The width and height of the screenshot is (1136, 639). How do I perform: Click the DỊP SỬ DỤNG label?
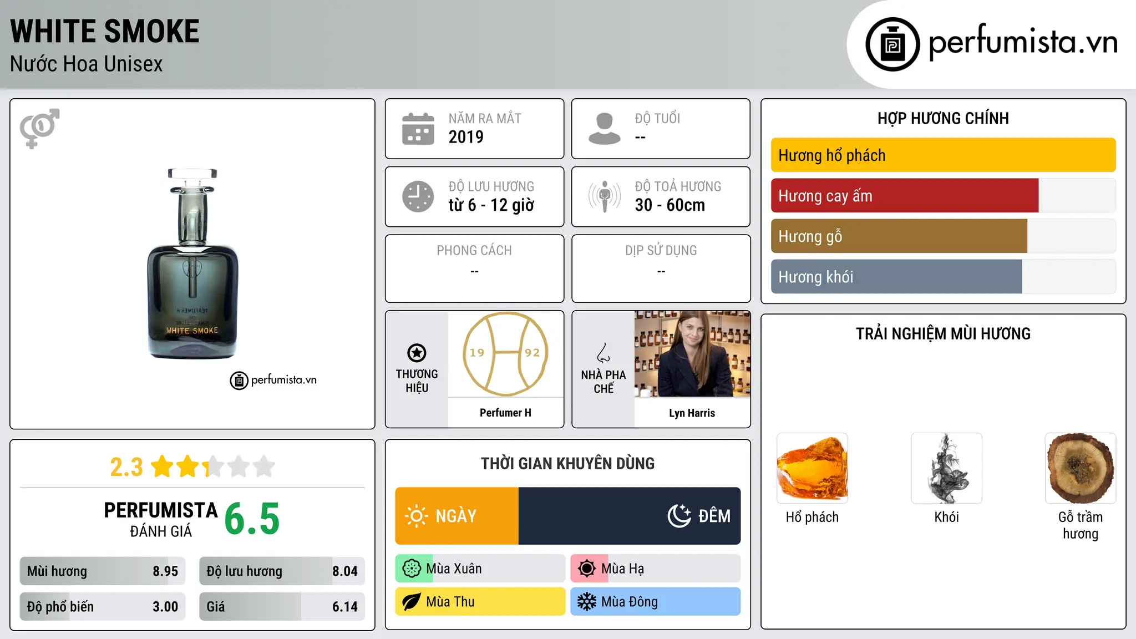point(661,251)
